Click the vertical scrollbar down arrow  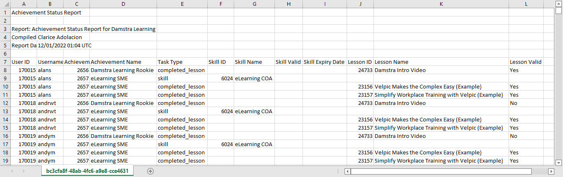[x=559, y=162]
